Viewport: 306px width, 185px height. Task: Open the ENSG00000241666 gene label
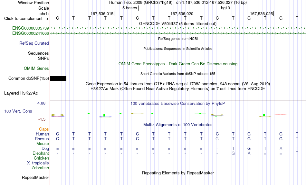31,33
